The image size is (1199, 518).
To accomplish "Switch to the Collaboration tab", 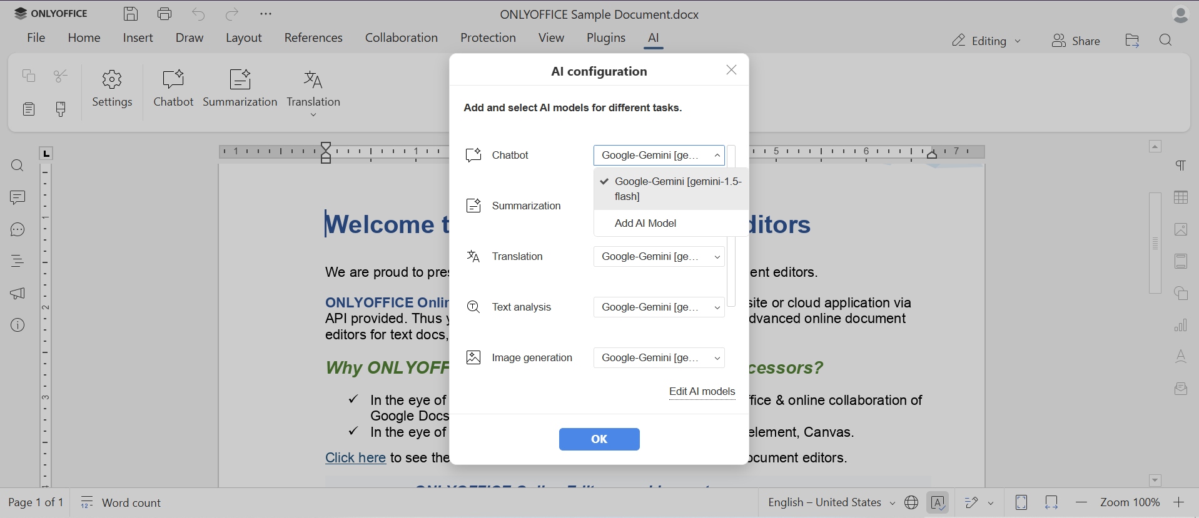I will coord(402,37).
